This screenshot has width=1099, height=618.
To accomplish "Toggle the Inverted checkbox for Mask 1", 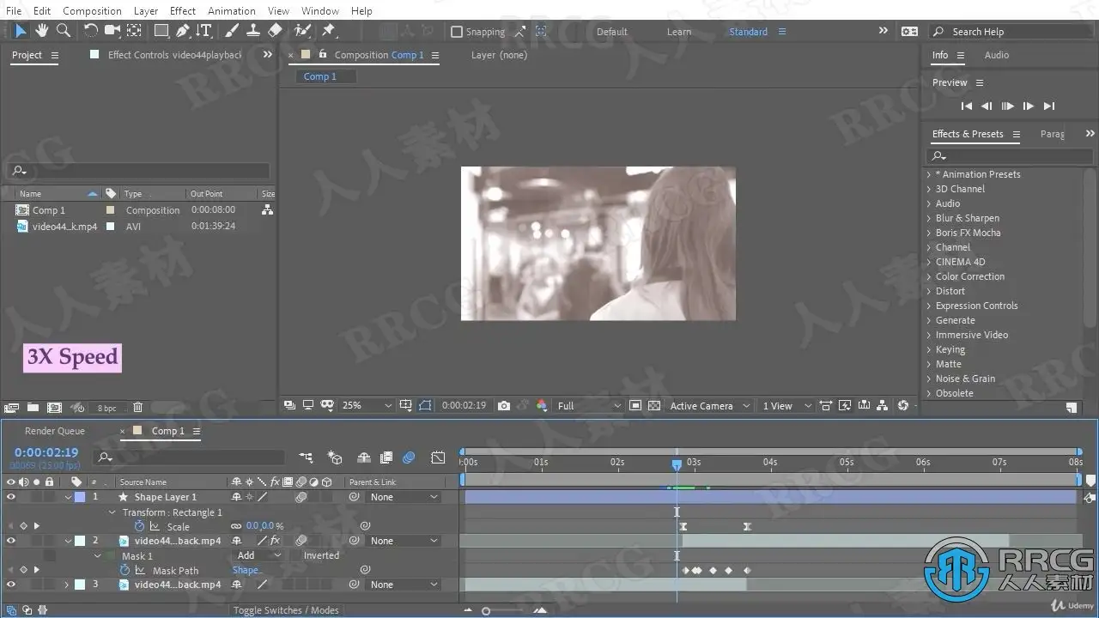I will pyautogui.click(x=294, y=555).
